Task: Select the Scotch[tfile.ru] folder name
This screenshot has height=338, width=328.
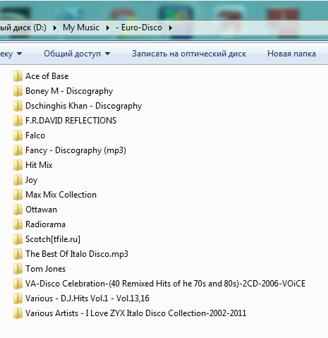Action: [53, 239]
